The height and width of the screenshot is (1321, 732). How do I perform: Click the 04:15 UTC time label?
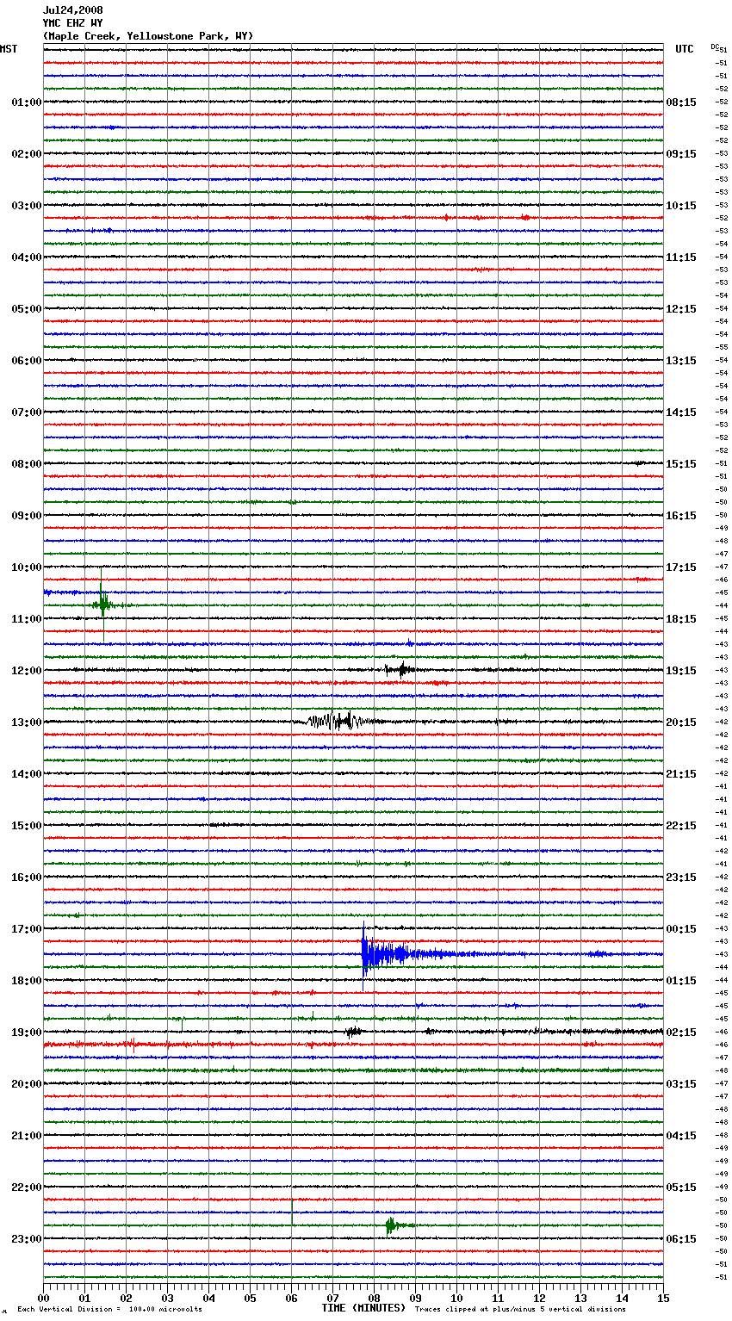click(x=681, y=1136)
